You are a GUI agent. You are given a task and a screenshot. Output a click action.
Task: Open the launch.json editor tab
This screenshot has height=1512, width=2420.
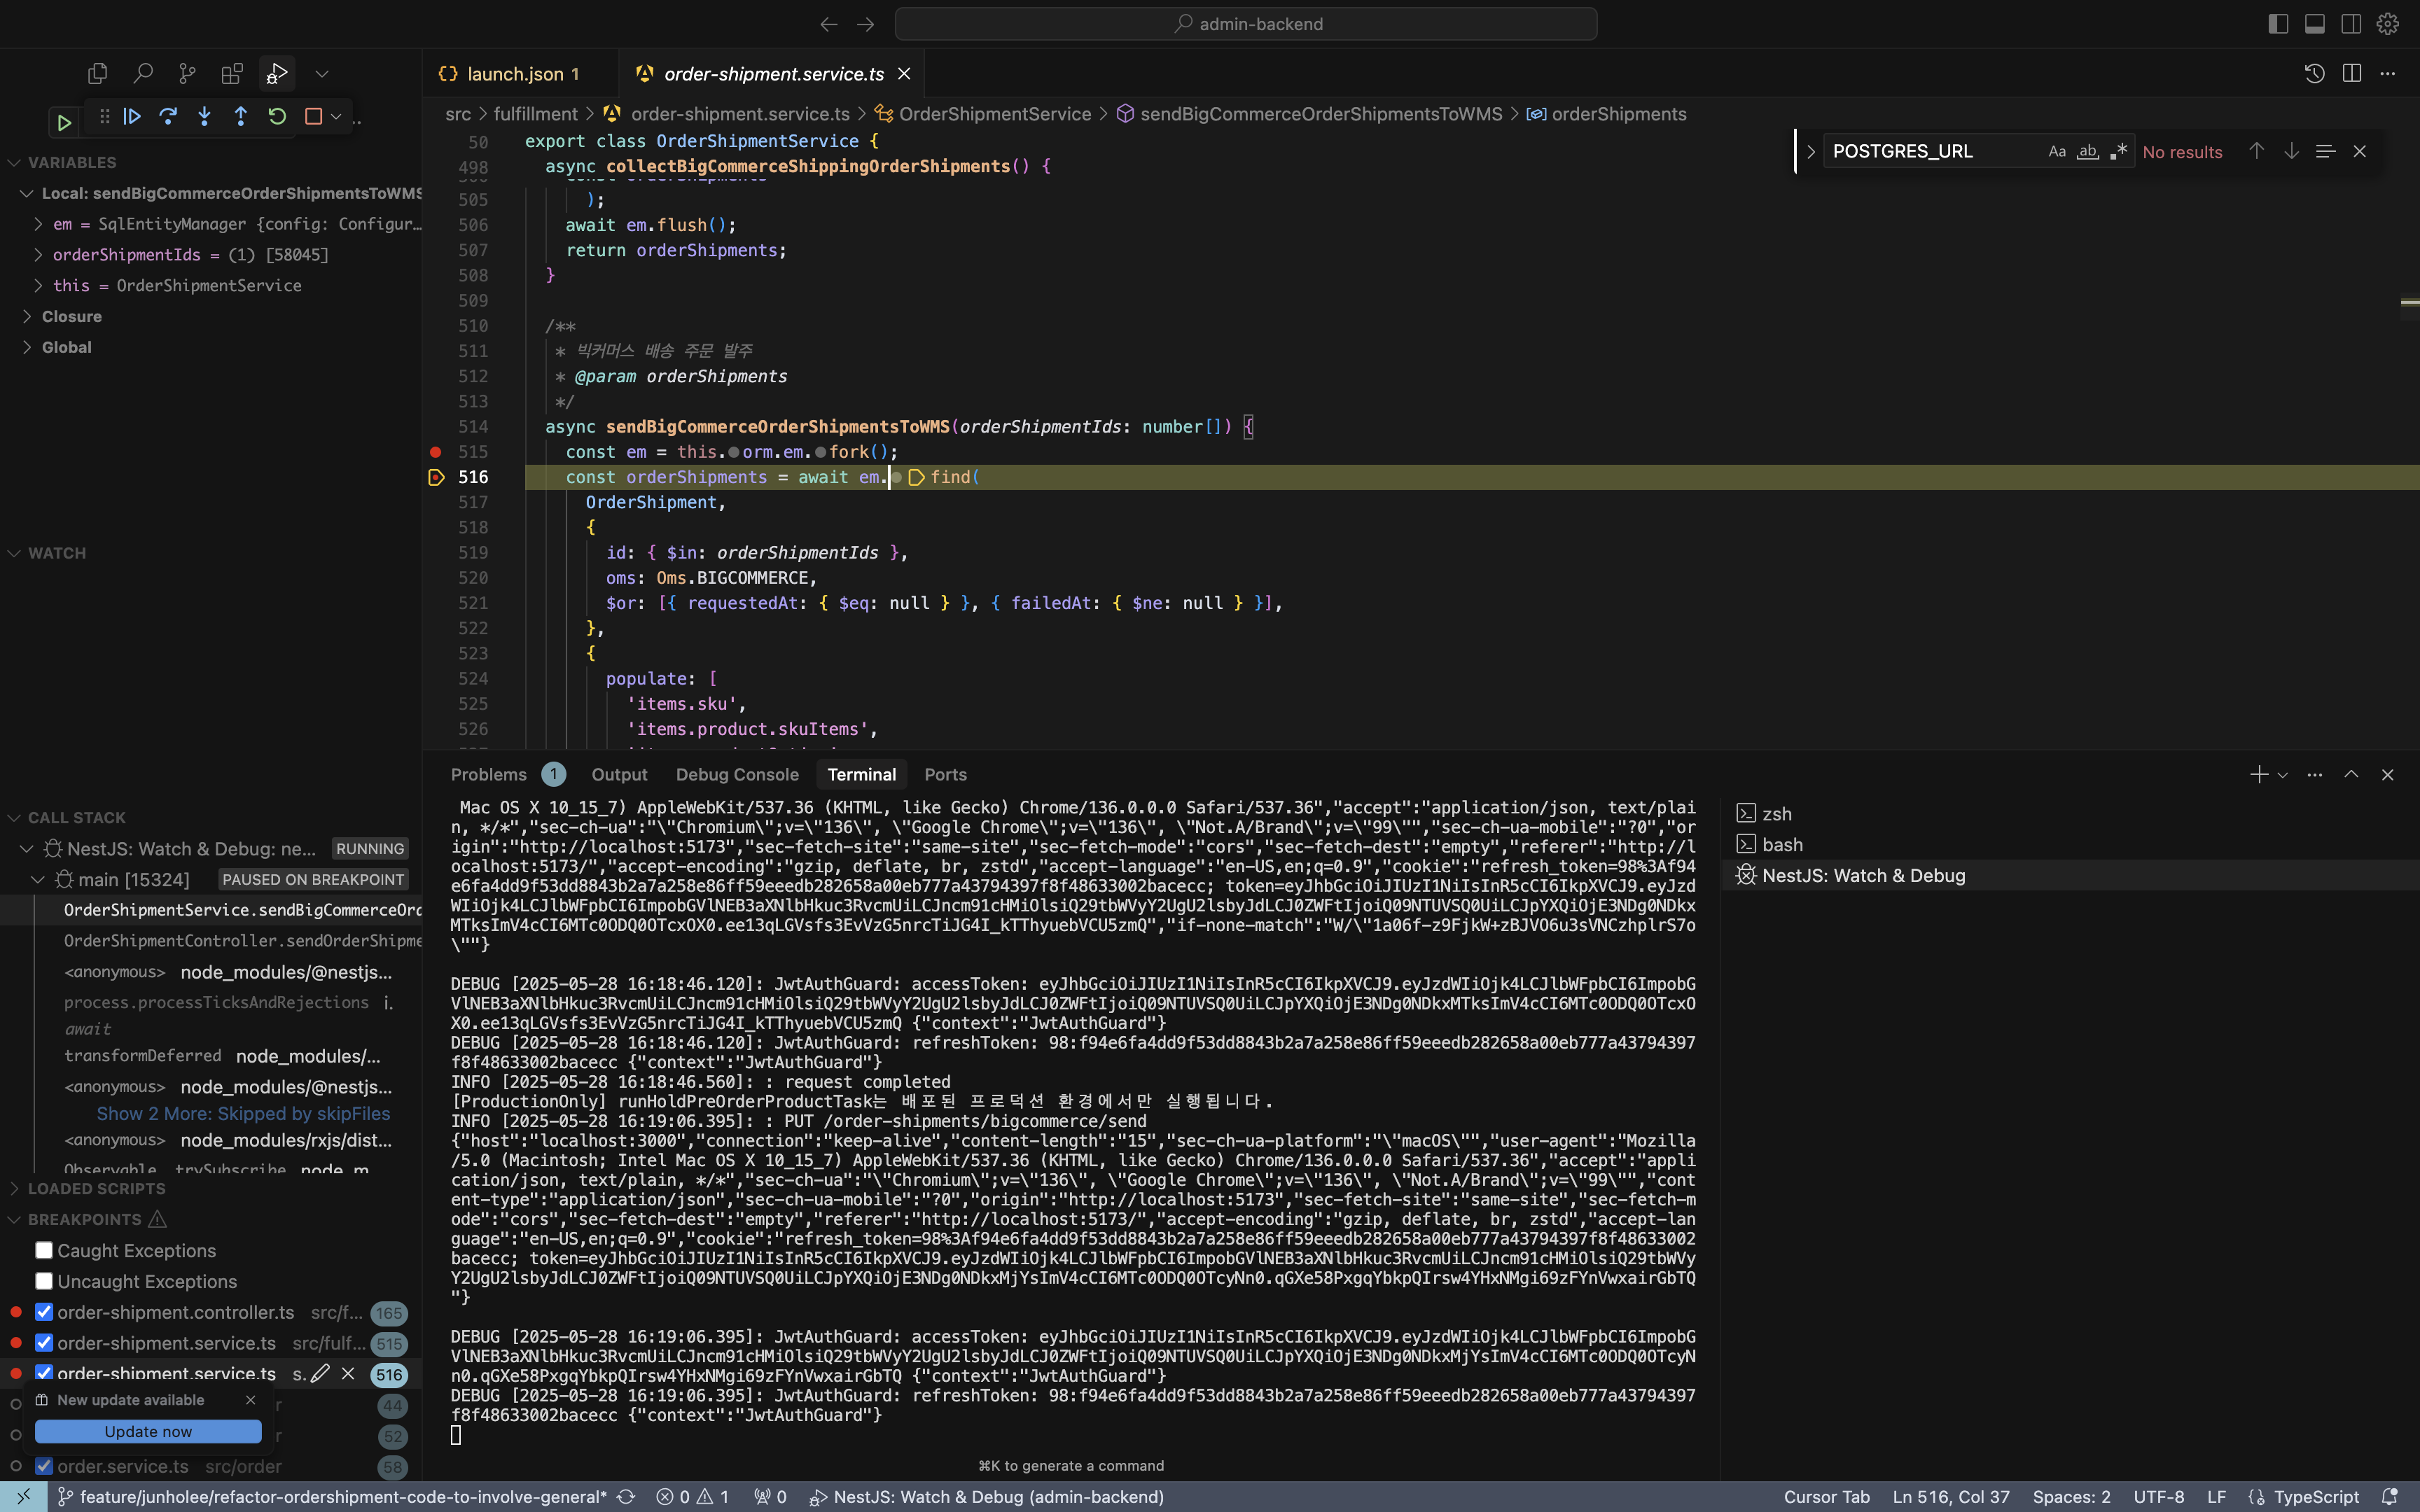(514, 74)
